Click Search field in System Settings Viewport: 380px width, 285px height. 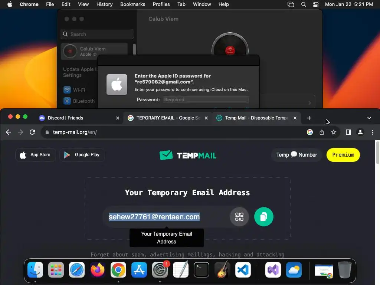pyautogui.click(x=97, y=34)
